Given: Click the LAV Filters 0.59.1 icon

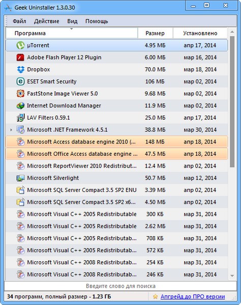Looking at the screenshot, I should (20, 118).
